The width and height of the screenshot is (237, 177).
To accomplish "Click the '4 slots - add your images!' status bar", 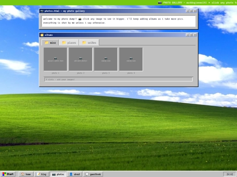I will click(x=118, y=79).
